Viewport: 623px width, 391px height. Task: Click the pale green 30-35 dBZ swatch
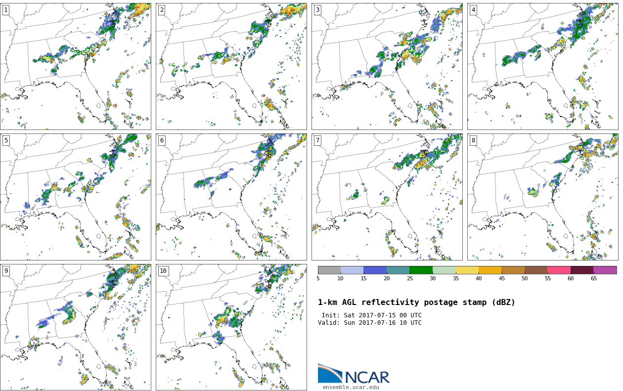click(x=444, y=270)
